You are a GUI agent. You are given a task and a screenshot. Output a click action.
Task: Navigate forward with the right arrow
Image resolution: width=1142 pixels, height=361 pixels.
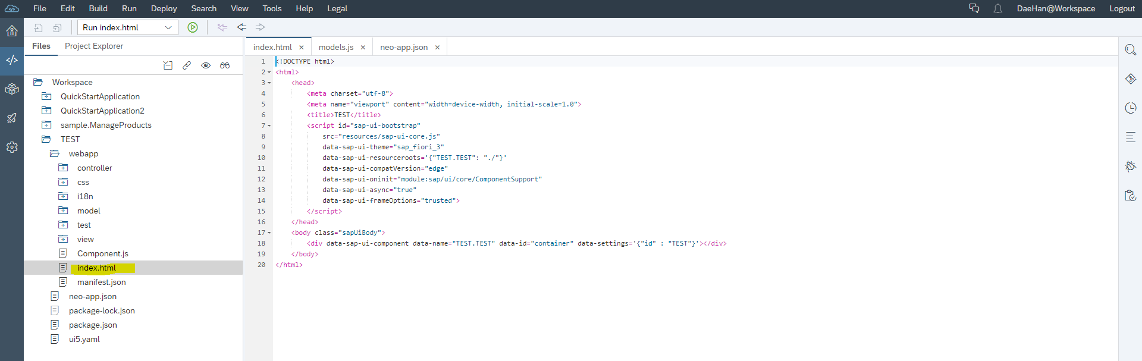(261, 27)
